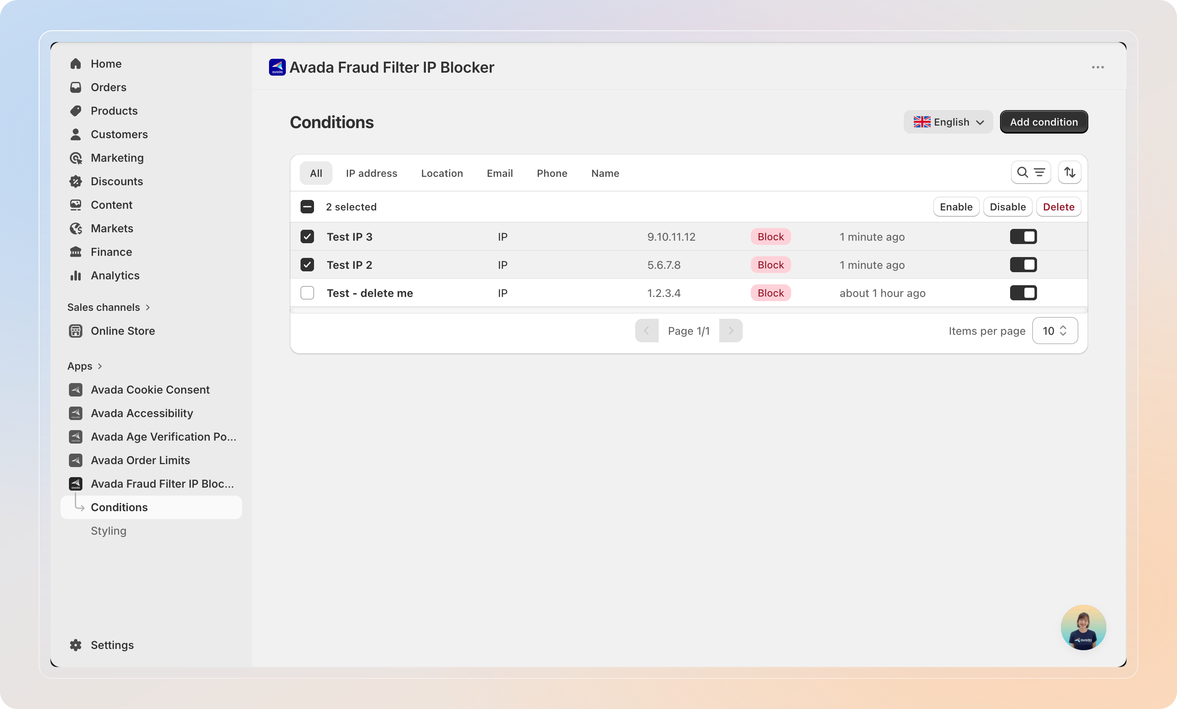Open the items per page selector
The image size is (1177, 709).
point(1055,331)
